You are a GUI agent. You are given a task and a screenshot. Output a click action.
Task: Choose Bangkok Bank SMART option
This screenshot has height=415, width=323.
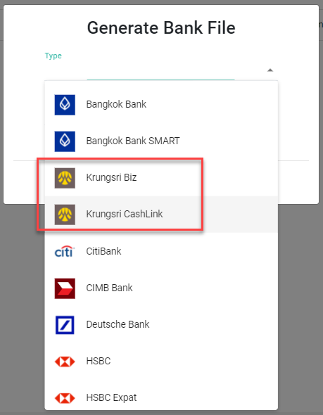[161, 141]
